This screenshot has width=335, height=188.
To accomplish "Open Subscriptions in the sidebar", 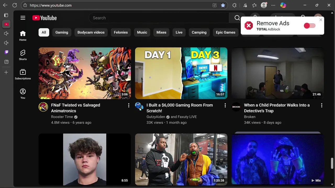I will (23, 74).
